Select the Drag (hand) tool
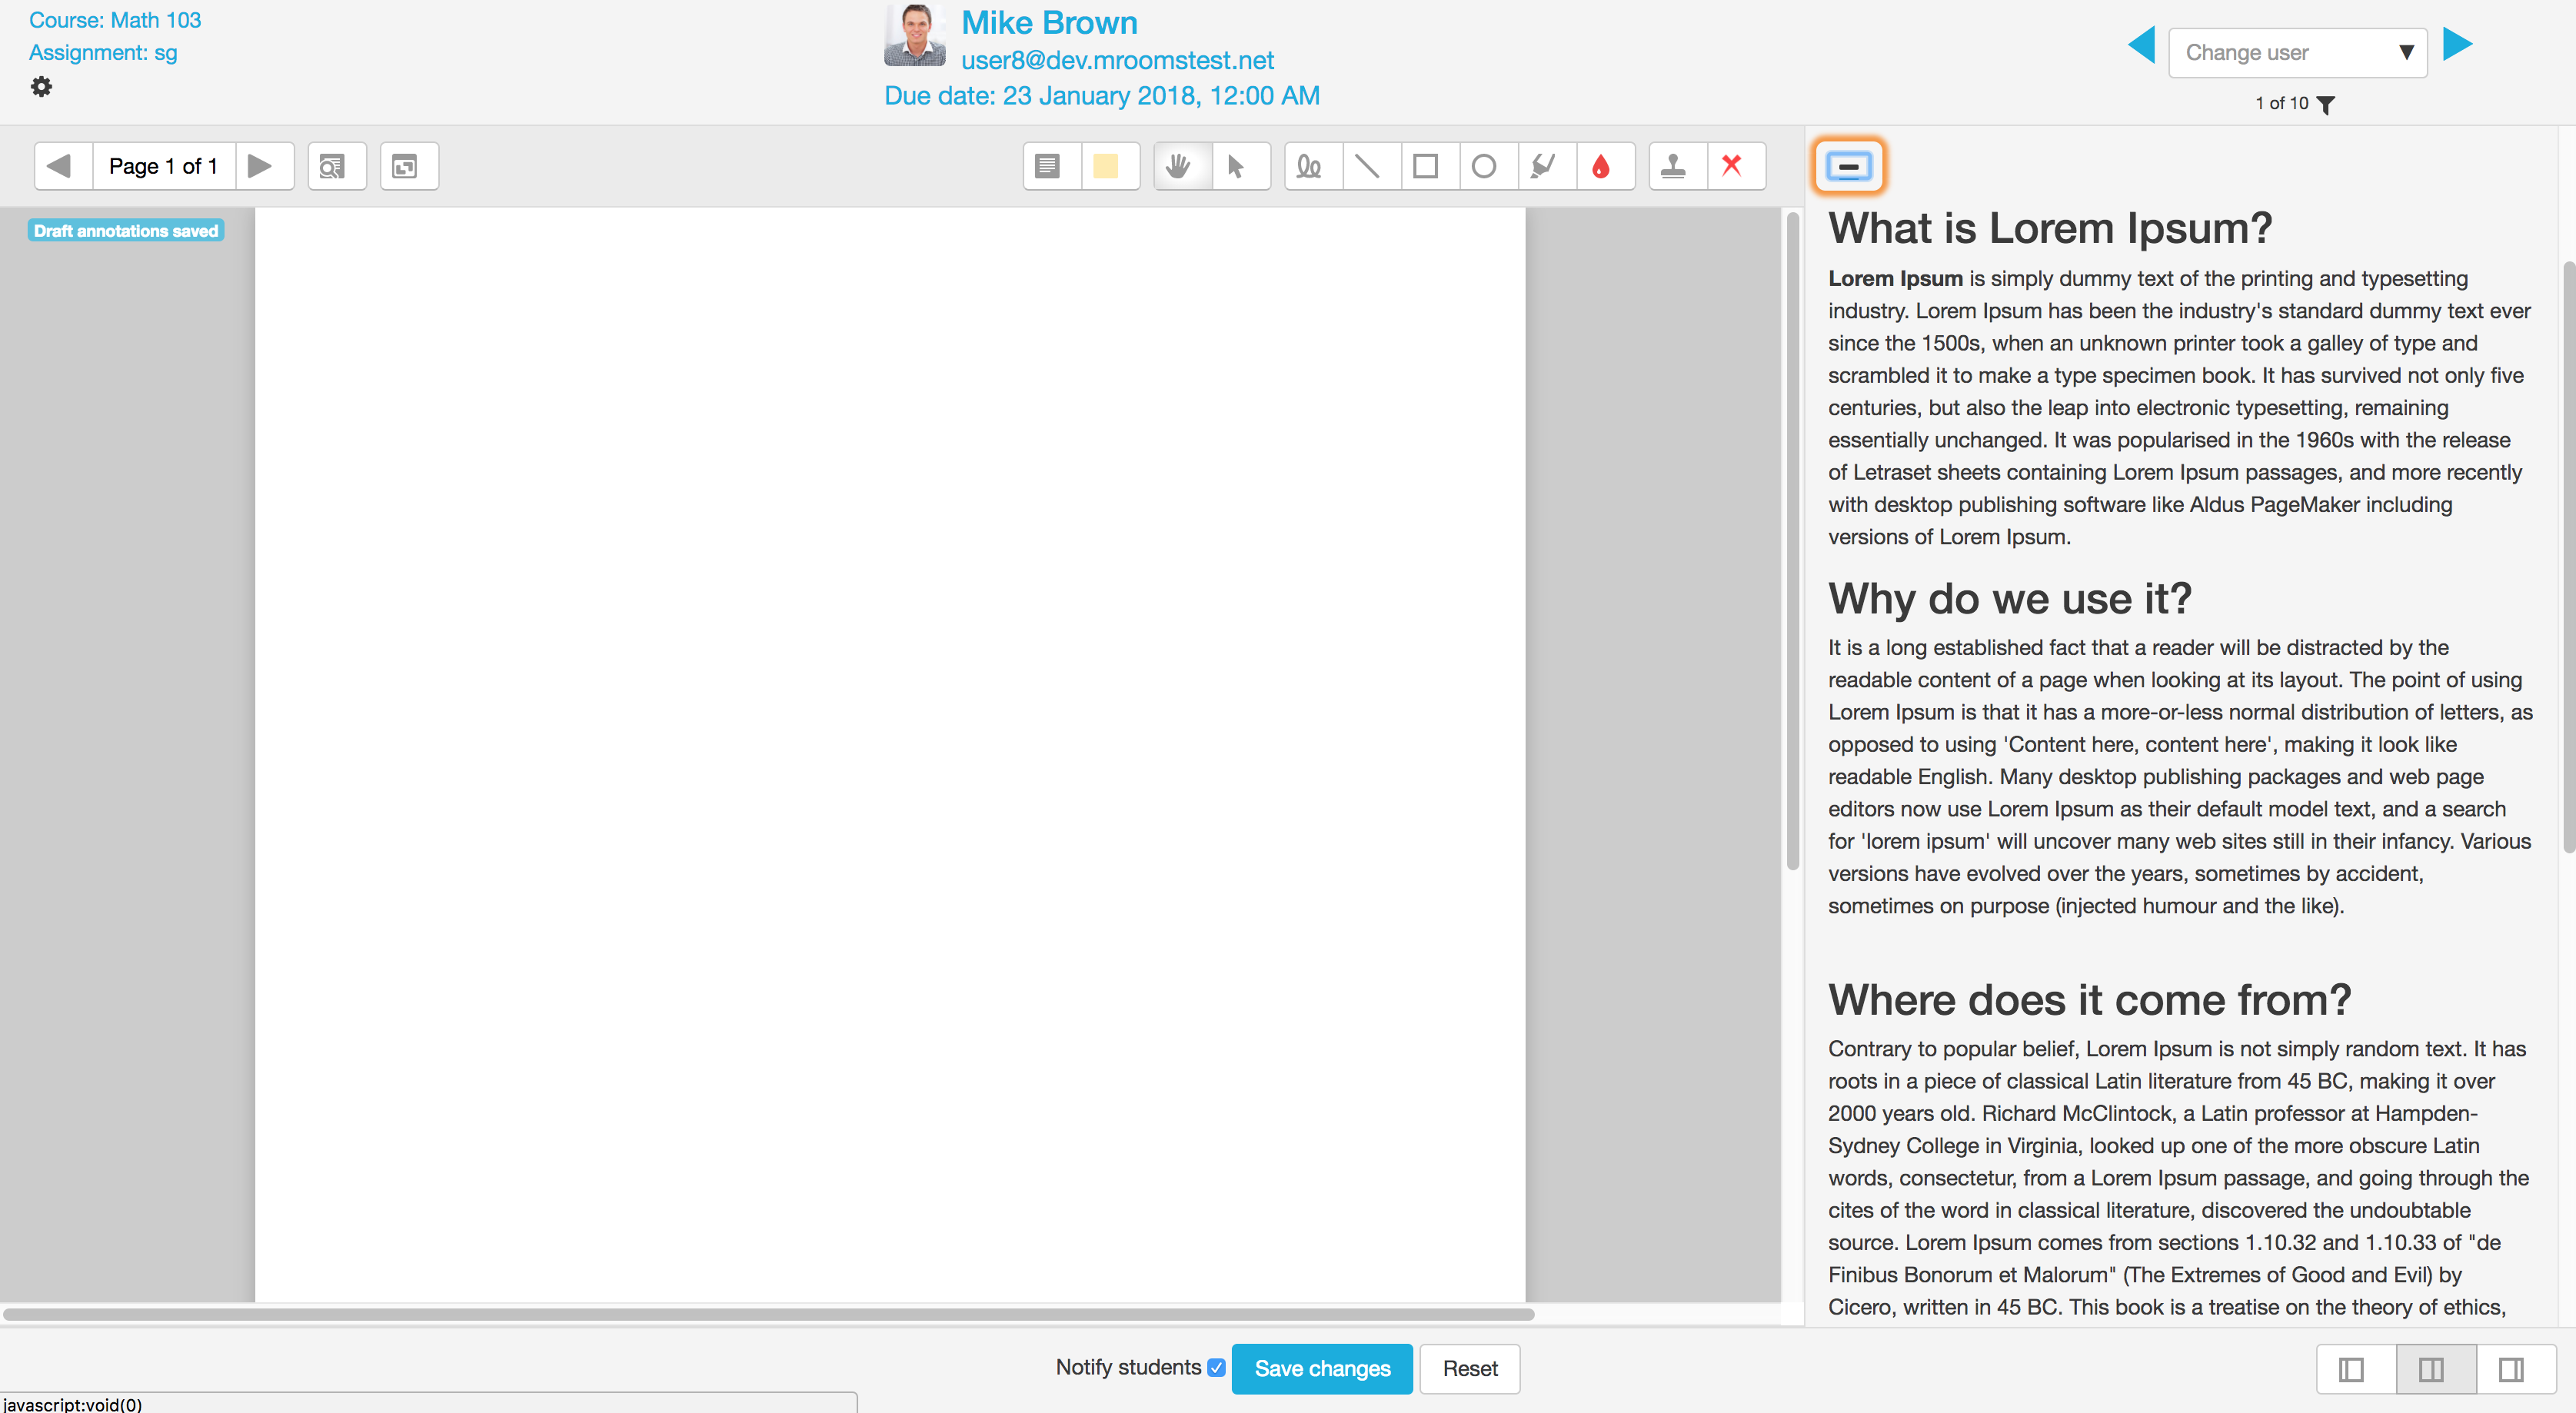This screenshot has height=1413, width=2576. (1181, 166)
